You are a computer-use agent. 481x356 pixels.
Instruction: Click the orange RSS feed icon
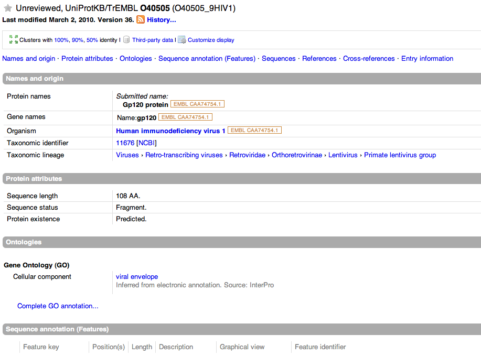(x=141, y=20)
